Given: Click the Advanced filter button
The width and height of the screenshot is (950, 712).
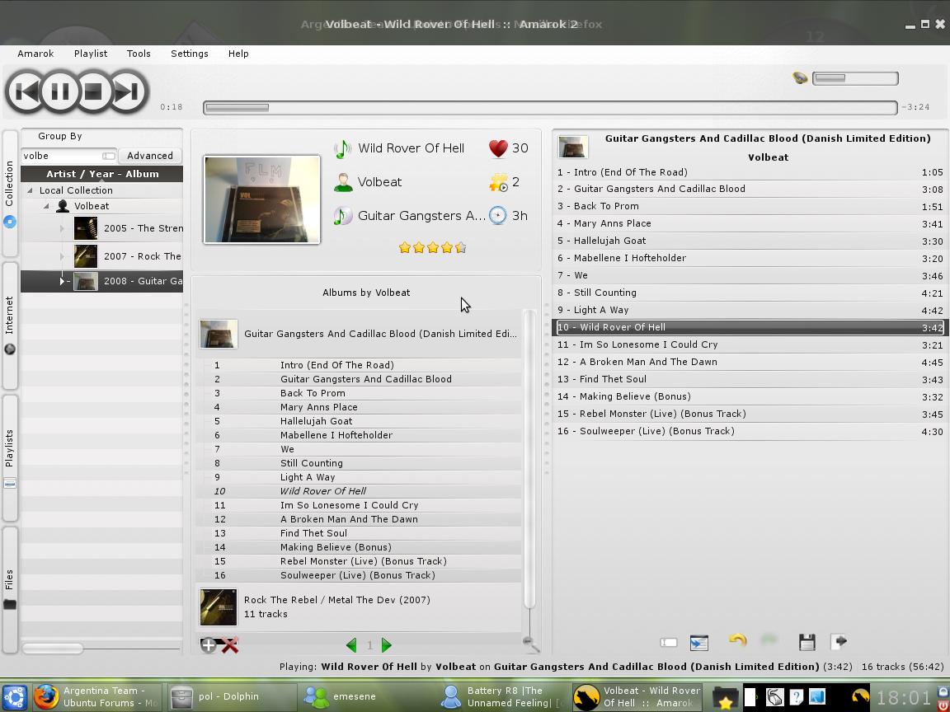Looking at the screenshot, I should click(149, 156).
